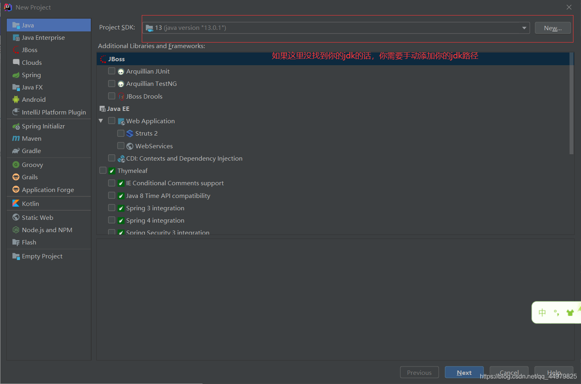Select the Static Web globe icon

click(x=16, y=217)
